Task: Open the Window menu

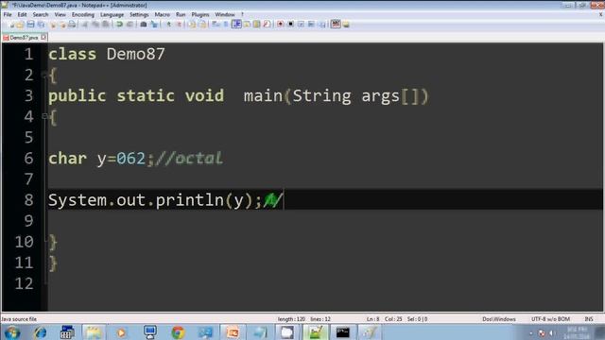Action: click(x=225, y=15)
